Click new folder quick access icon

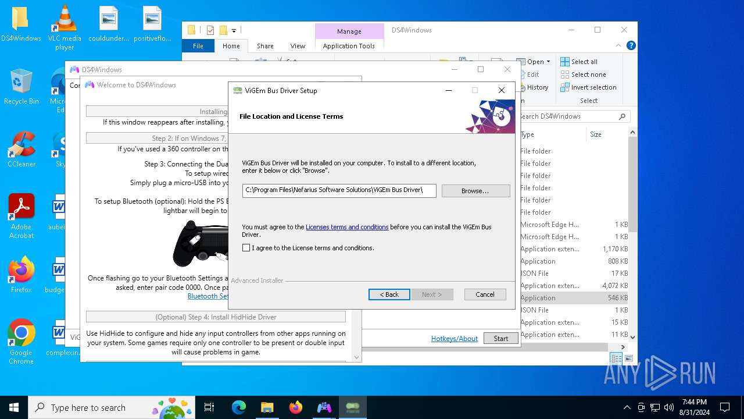tap(223, 30)
